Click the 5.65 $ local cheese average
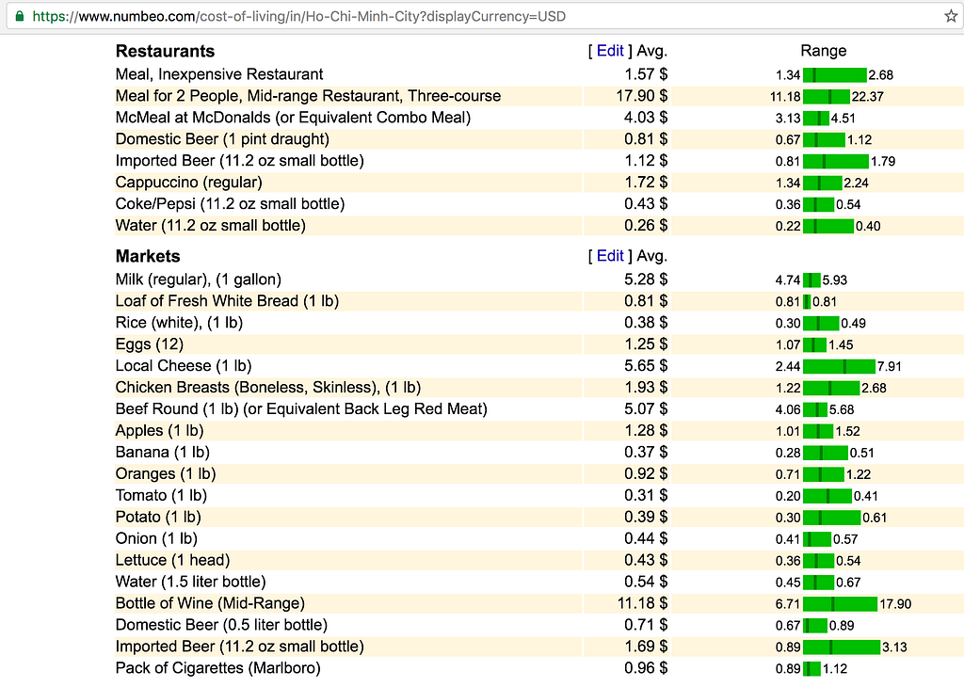This screenshot has height=687, width=964. (x=646, y=366)
